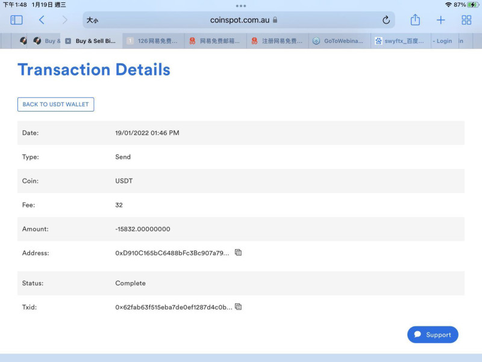The height and width of the screenshot is (362, 482).
Task: Copy the wallet address
Action: 238,253
